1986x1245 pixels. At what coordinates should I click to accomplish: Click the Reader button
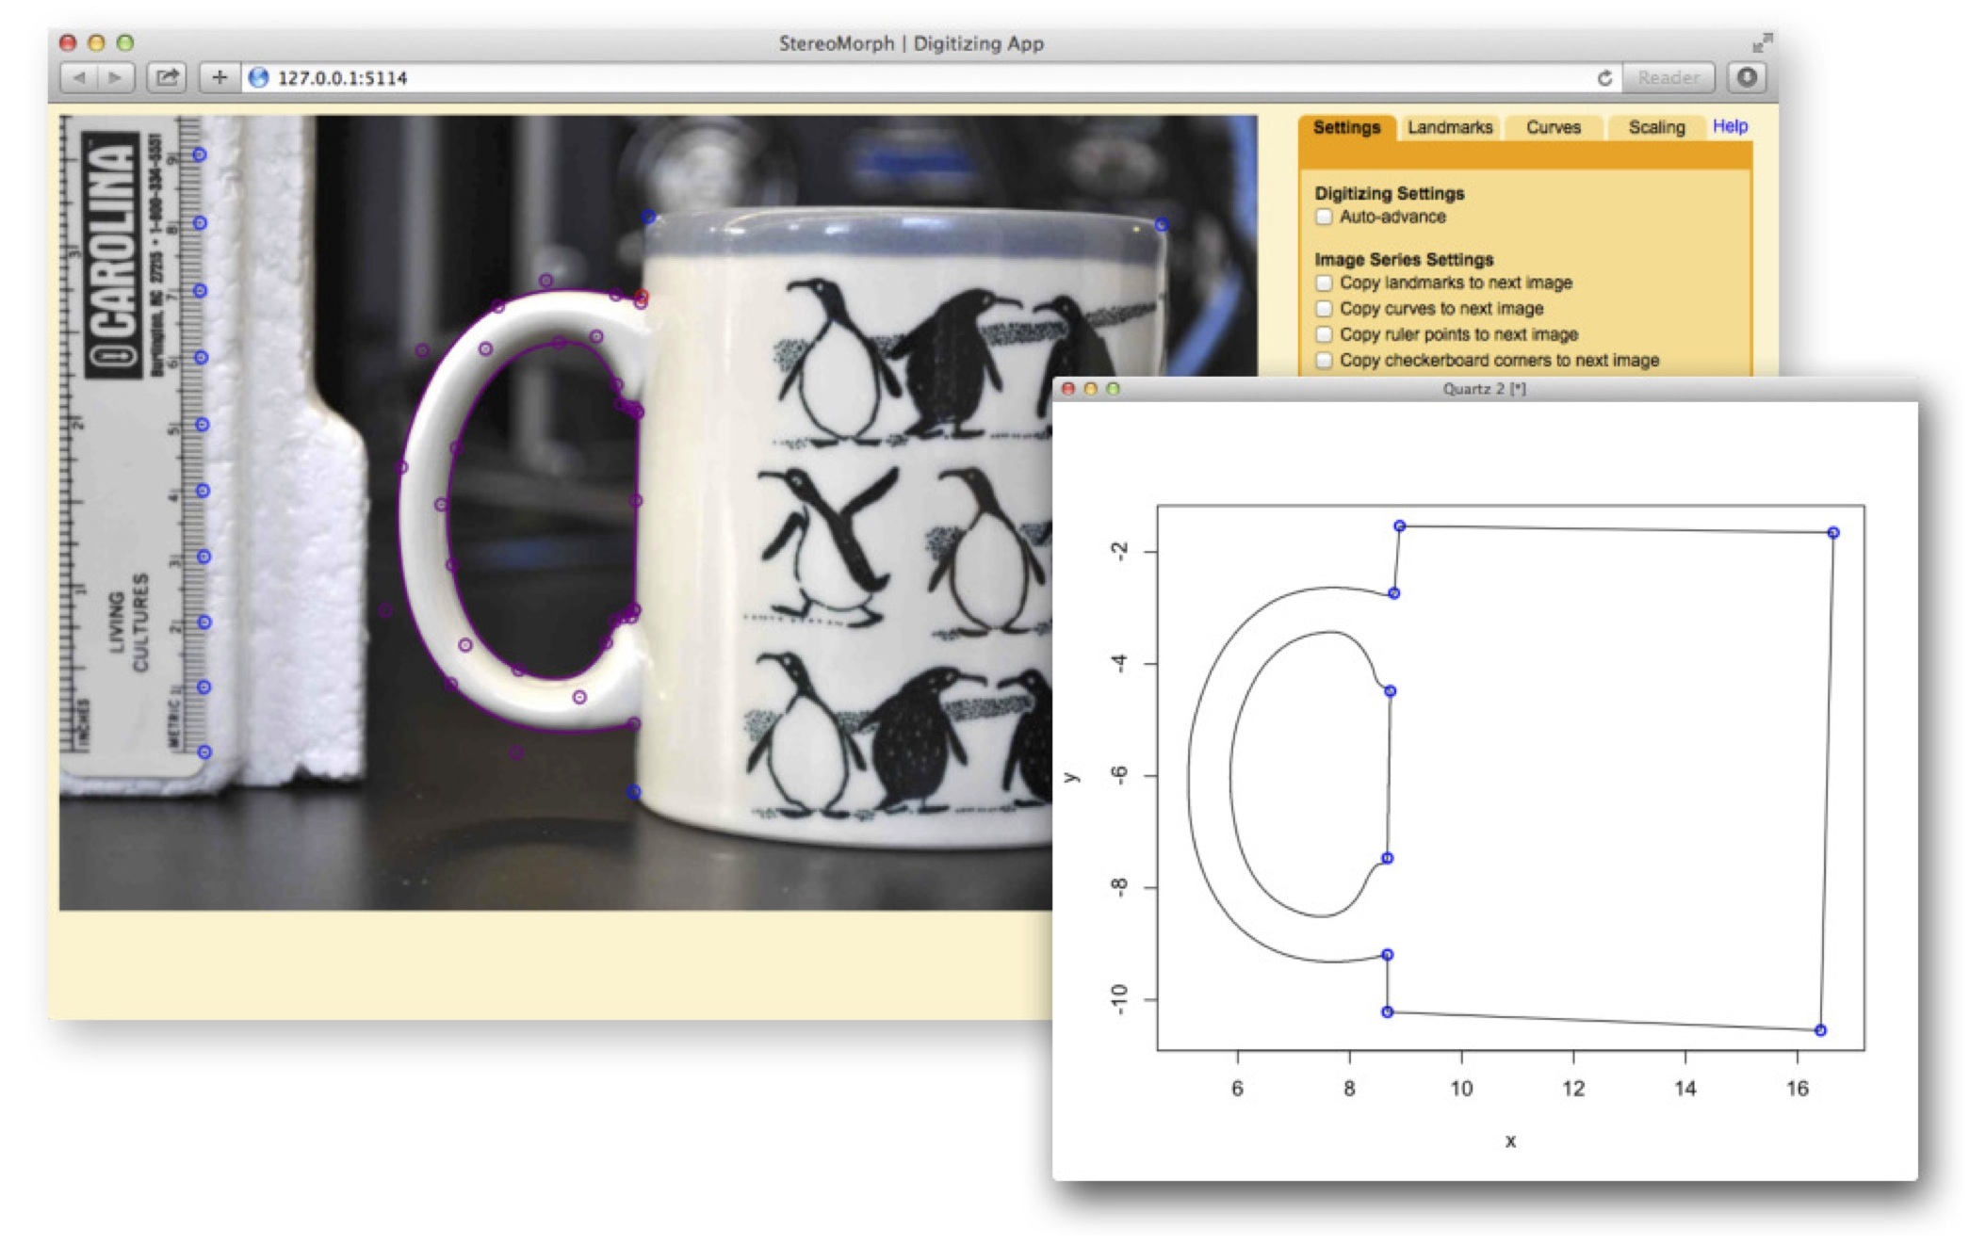coord(1668,78)
